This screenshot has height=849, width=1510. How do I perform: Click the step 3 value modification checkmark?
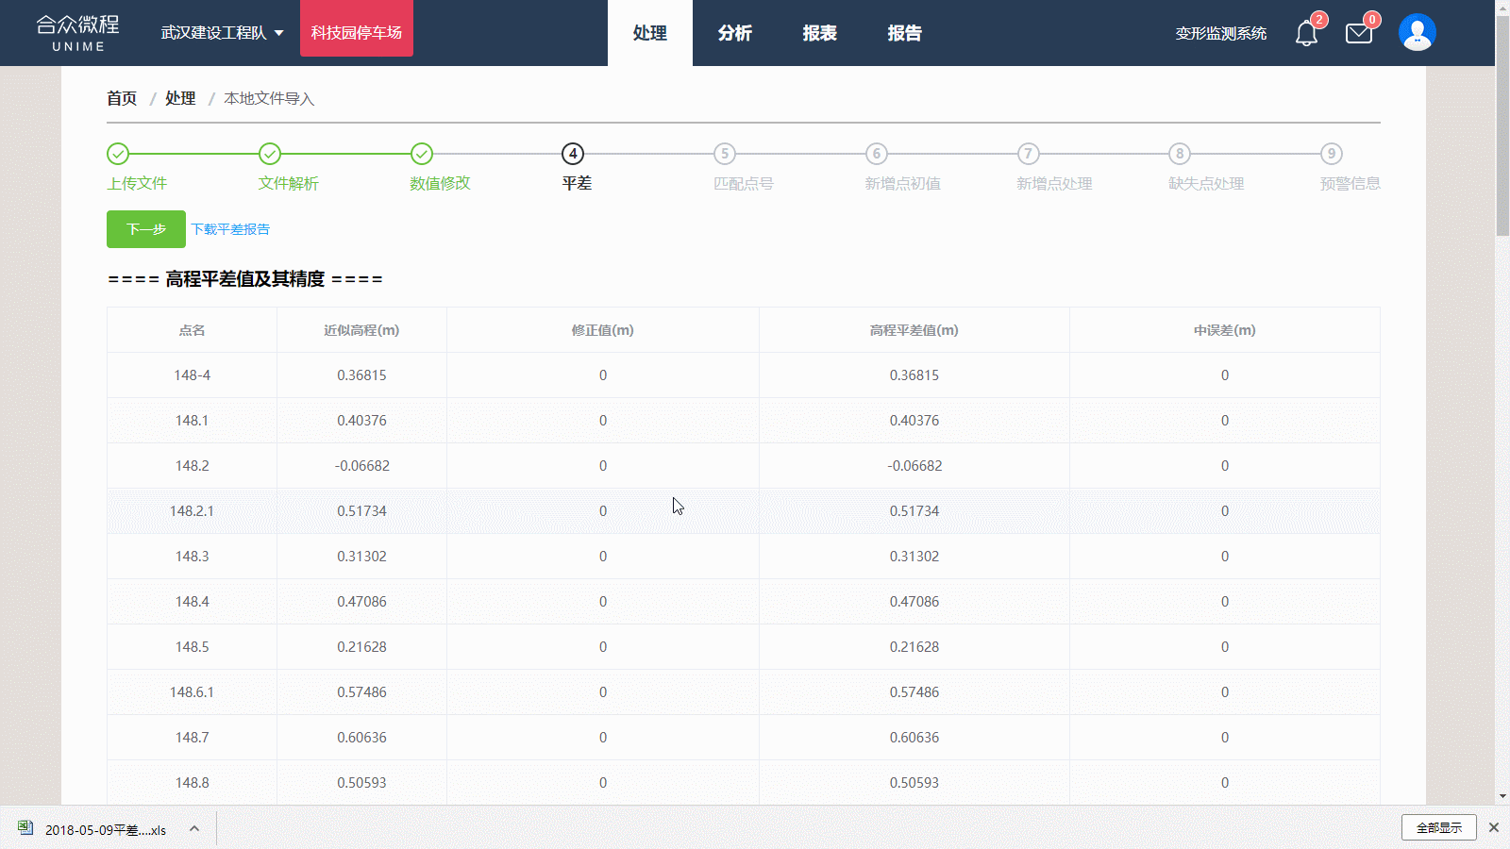pyautogui.click(x=422, y=154)
